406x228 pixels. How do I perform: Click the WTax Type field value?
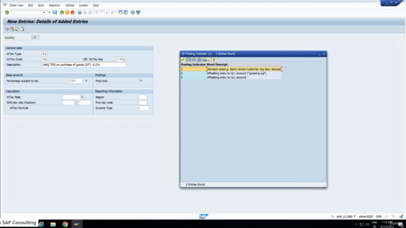tap(44, 54)
